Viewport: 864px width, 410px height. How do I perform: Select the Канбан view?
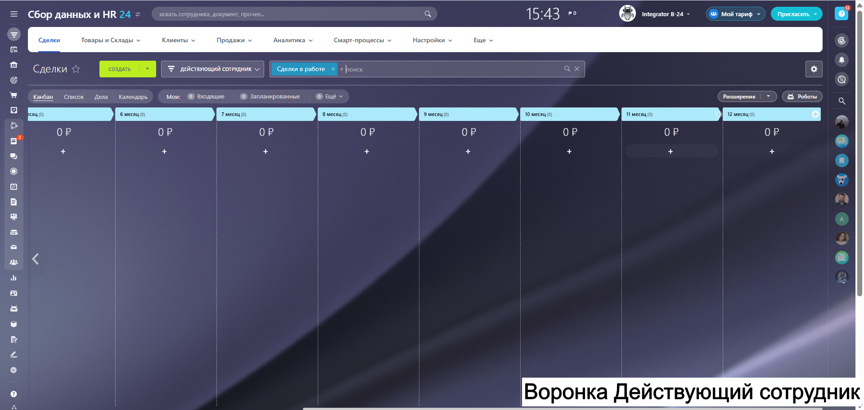point(43,97)
